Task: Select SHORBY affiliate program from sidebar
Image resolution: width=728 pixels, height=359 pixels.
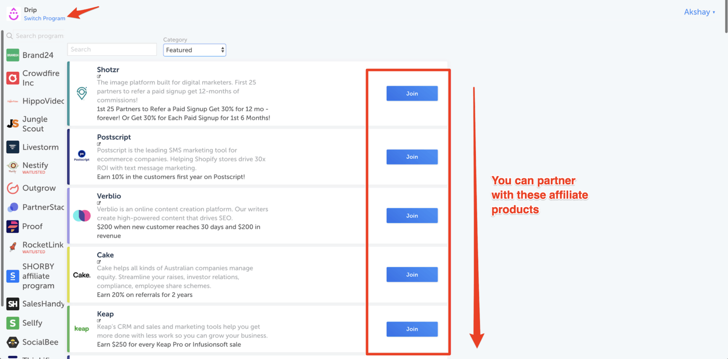Action: [12, 276]
